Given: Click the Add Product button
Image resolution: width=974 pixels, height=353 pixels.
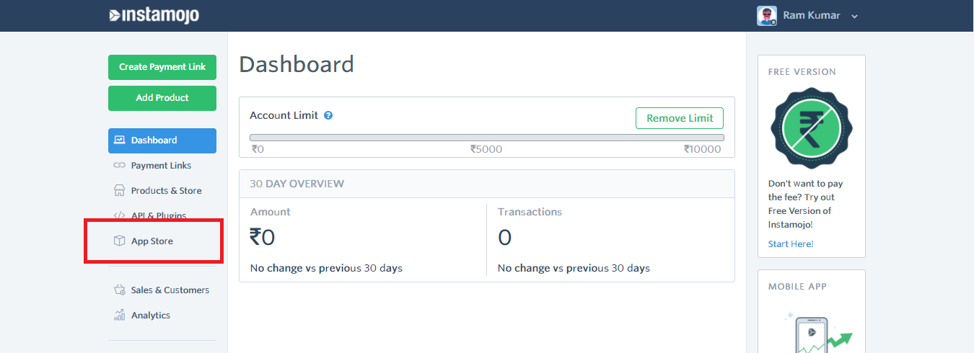Looking at the screenshot, I should (162, 98).
